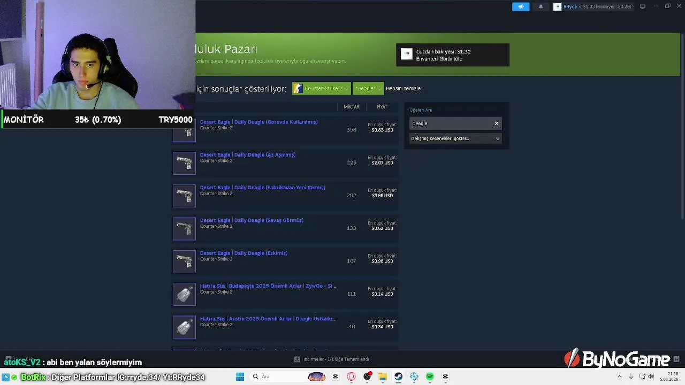
Task: Click the RRyde profile avatar in top bar
Action: 557,6
